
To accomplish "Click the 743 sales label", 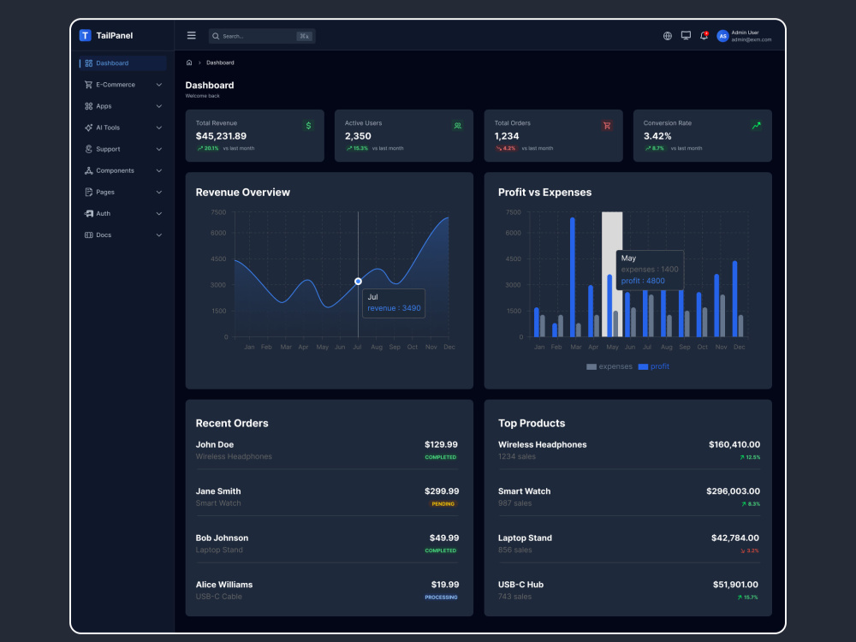I will pos(514,597).
